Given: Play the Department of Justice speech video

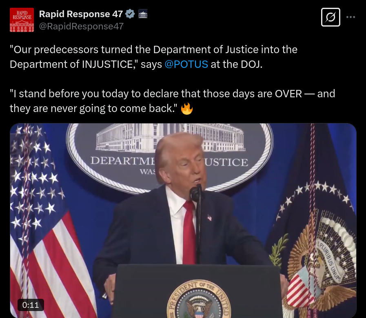Looking at the screenshot, I should pos(183,220).
